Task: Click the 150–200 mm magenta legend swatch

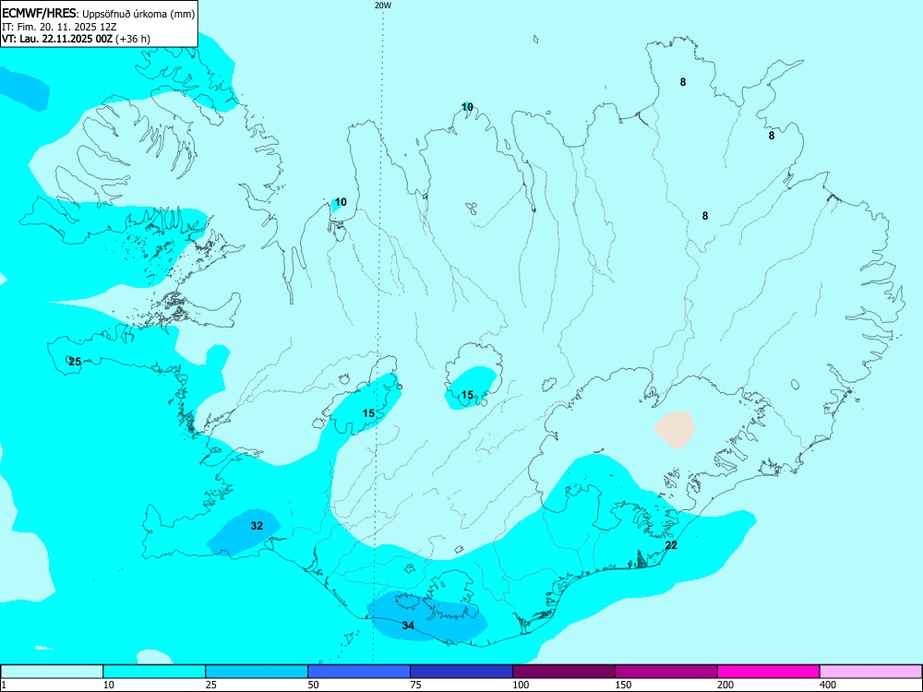Action: (666, 672)
